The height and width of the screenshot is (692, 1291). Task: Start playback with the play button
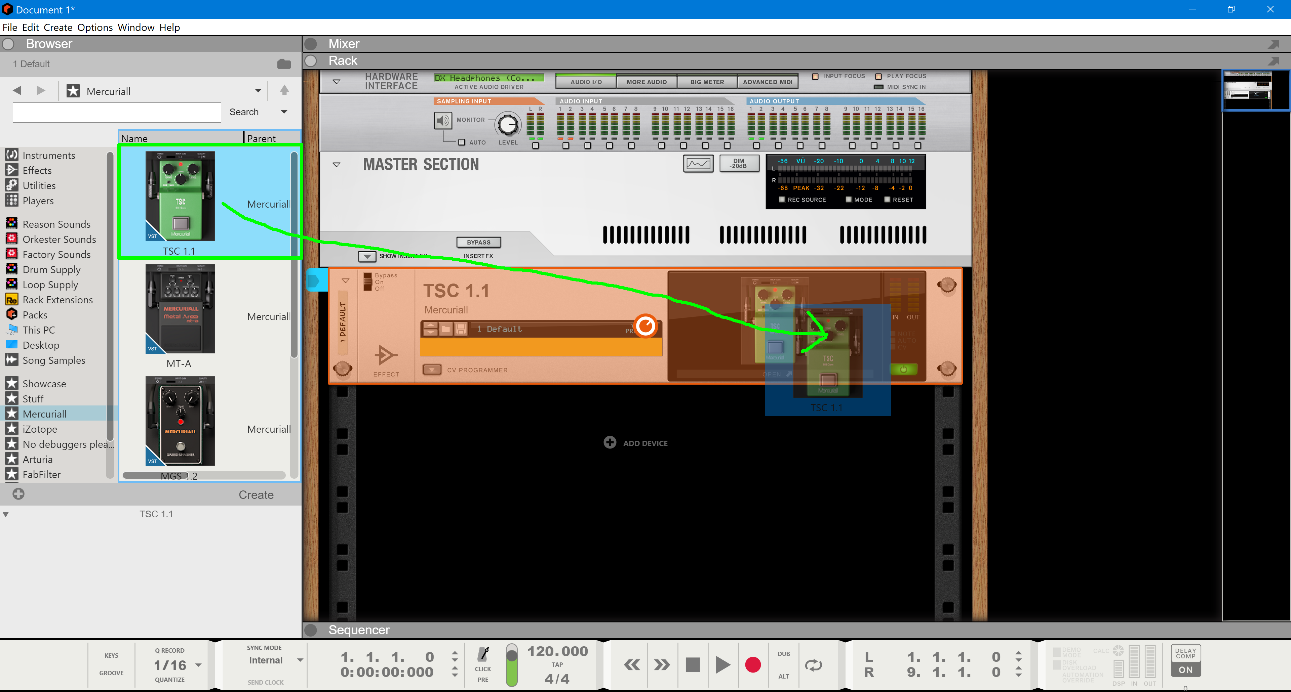[723, 665]
